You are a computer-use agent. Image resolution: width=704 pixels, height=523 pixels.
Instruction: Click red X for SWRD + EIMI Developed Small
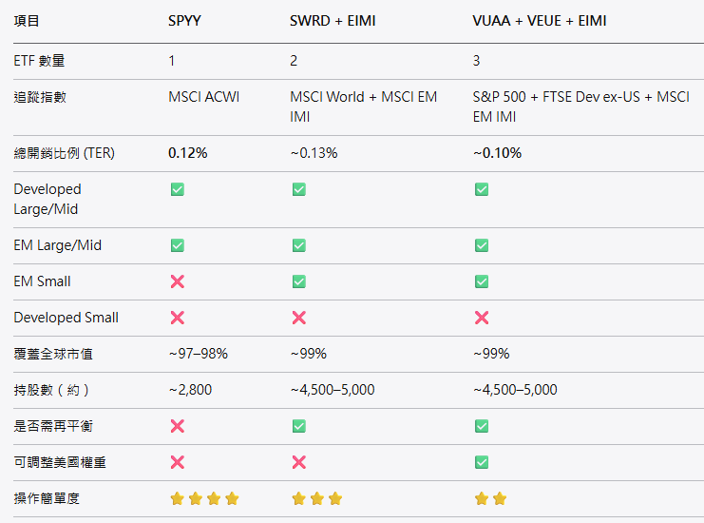coord(298,318)
